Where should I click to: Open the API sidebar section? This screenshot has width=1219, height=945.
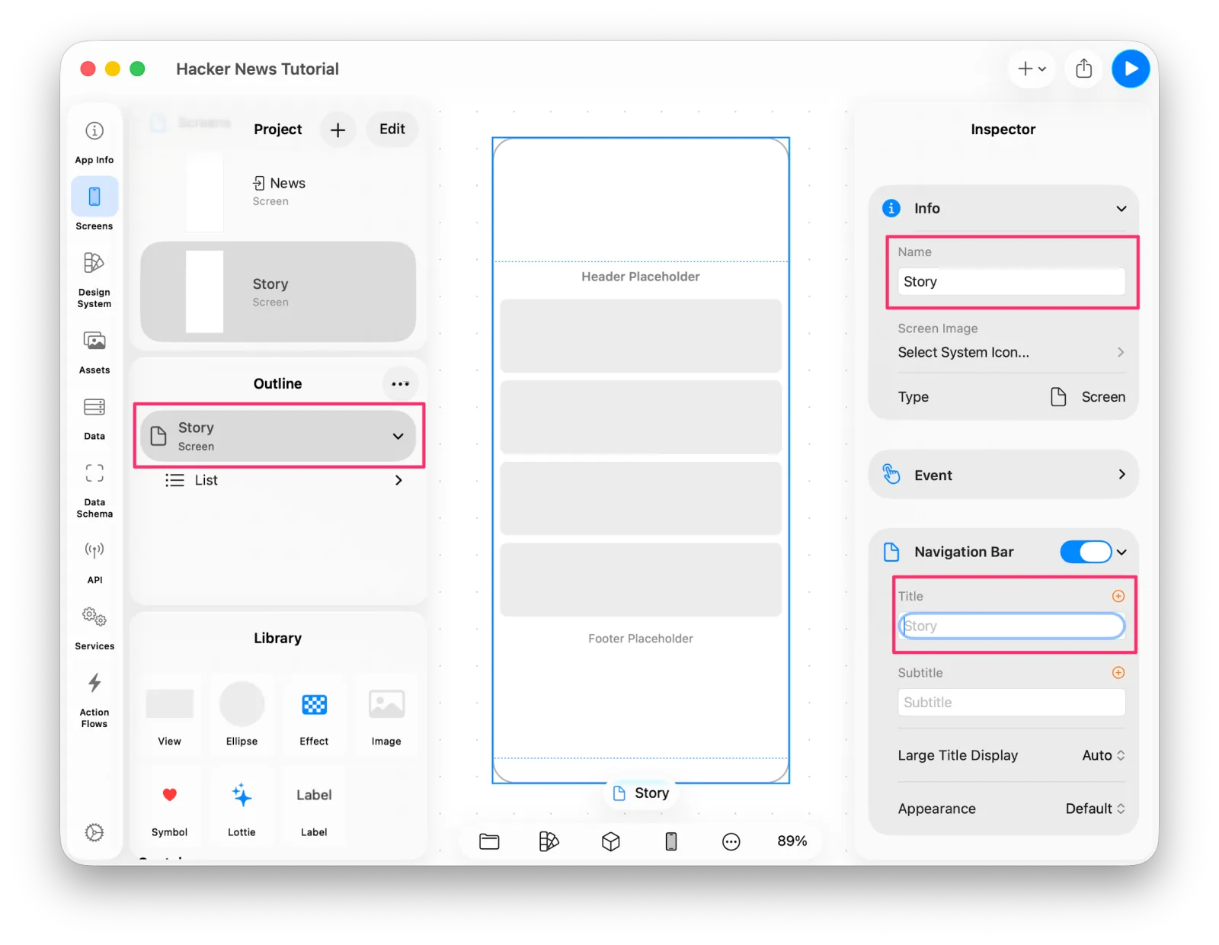94,561
